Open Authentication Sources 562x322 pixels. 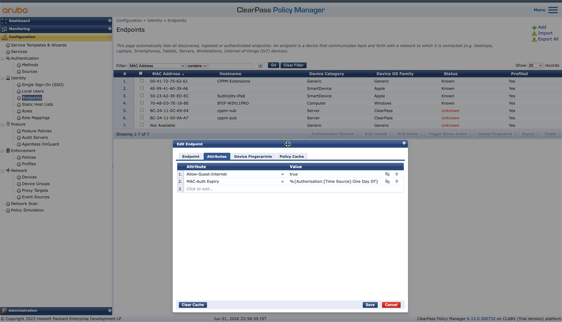pyautogui.click(x=30, y=71)
